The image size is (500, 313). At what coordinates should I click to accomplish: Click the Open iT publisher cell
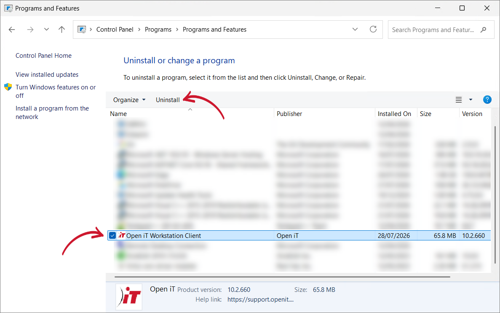pyautogui.click(x=288, y=236)
